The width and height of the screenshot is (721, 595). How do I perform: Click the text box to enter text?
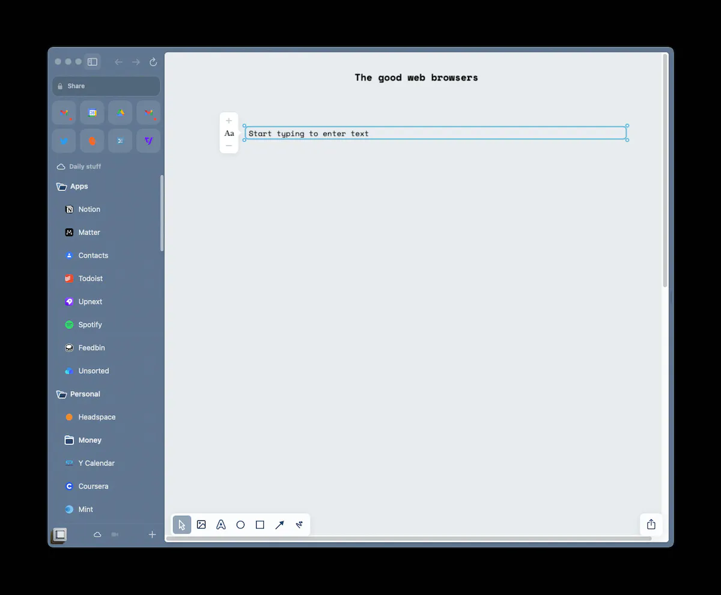coord(435,133)
